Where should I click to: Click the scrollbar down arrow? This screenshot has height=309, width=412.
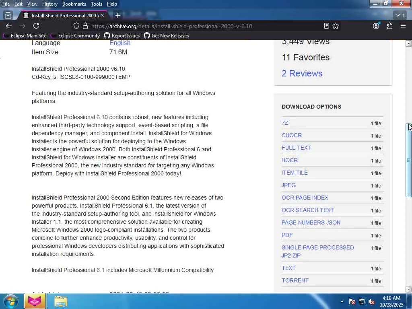click(x=409, y=289)
